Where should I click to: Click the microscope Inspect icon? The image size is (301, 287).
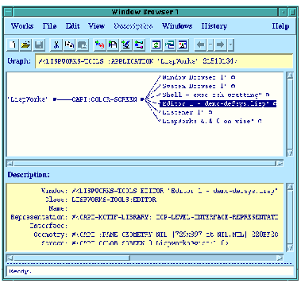point(126,45)
